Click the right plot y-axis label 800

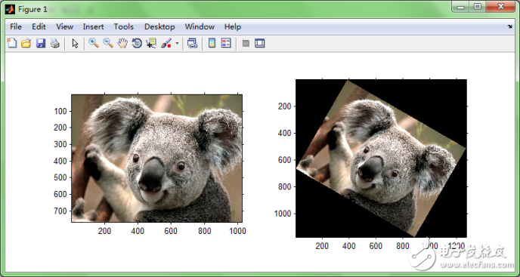285,187
